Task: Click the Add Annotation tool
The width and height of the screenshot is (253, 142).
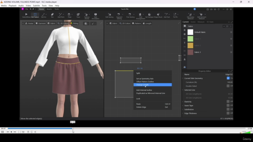Action: click(96, 16)
